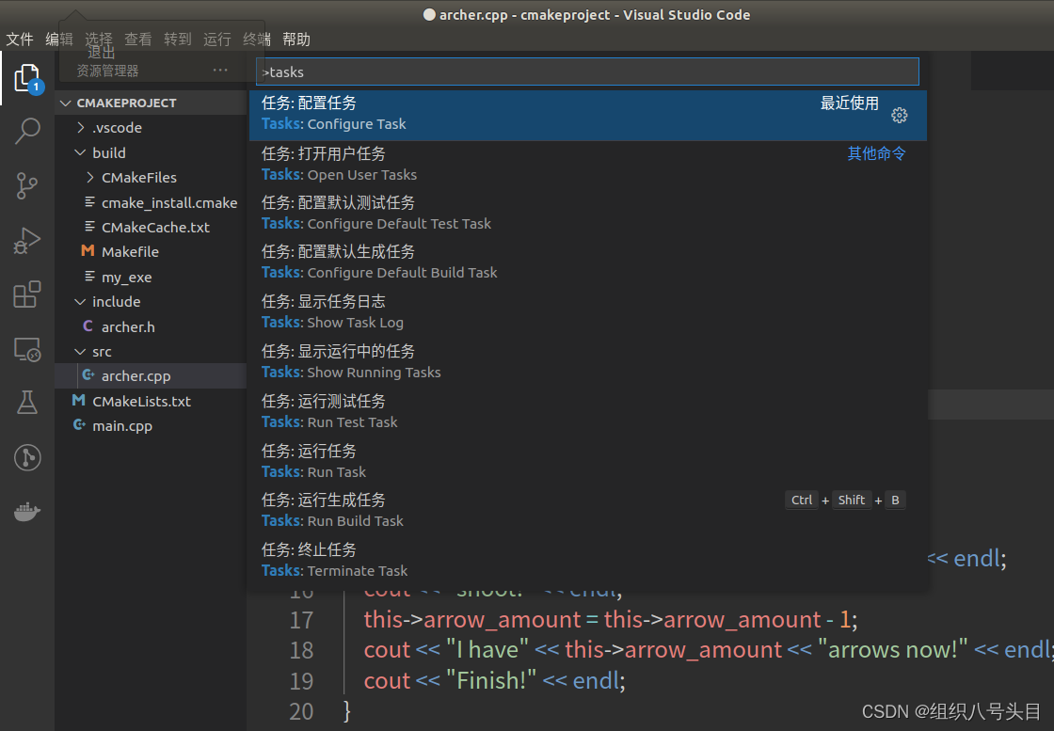Open the Docker whale icon
Image resolution: width=1054 pixels, height=731 pixels.
coord(27,512)
